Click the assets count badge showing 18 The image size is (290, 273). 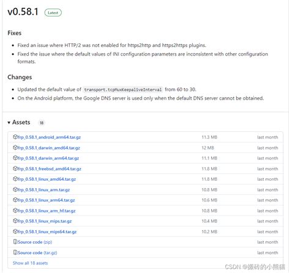tap(42, 123)
